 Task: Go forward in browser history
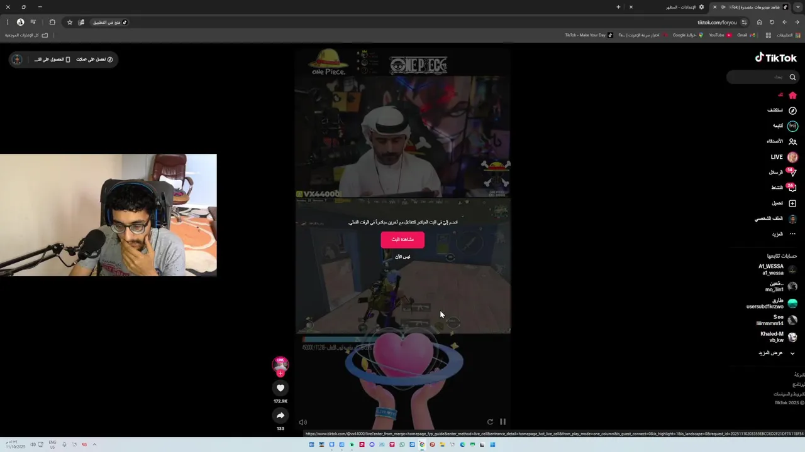pos(784,22)
